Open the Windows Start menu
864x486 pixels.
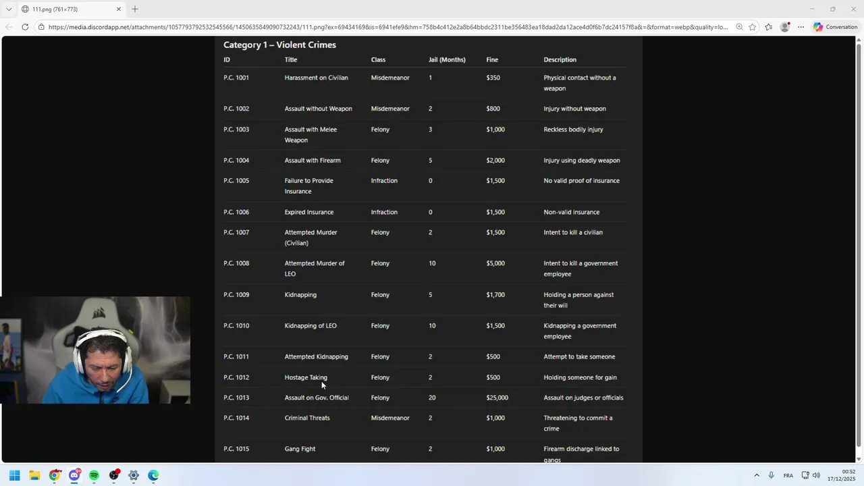[15, 475]
